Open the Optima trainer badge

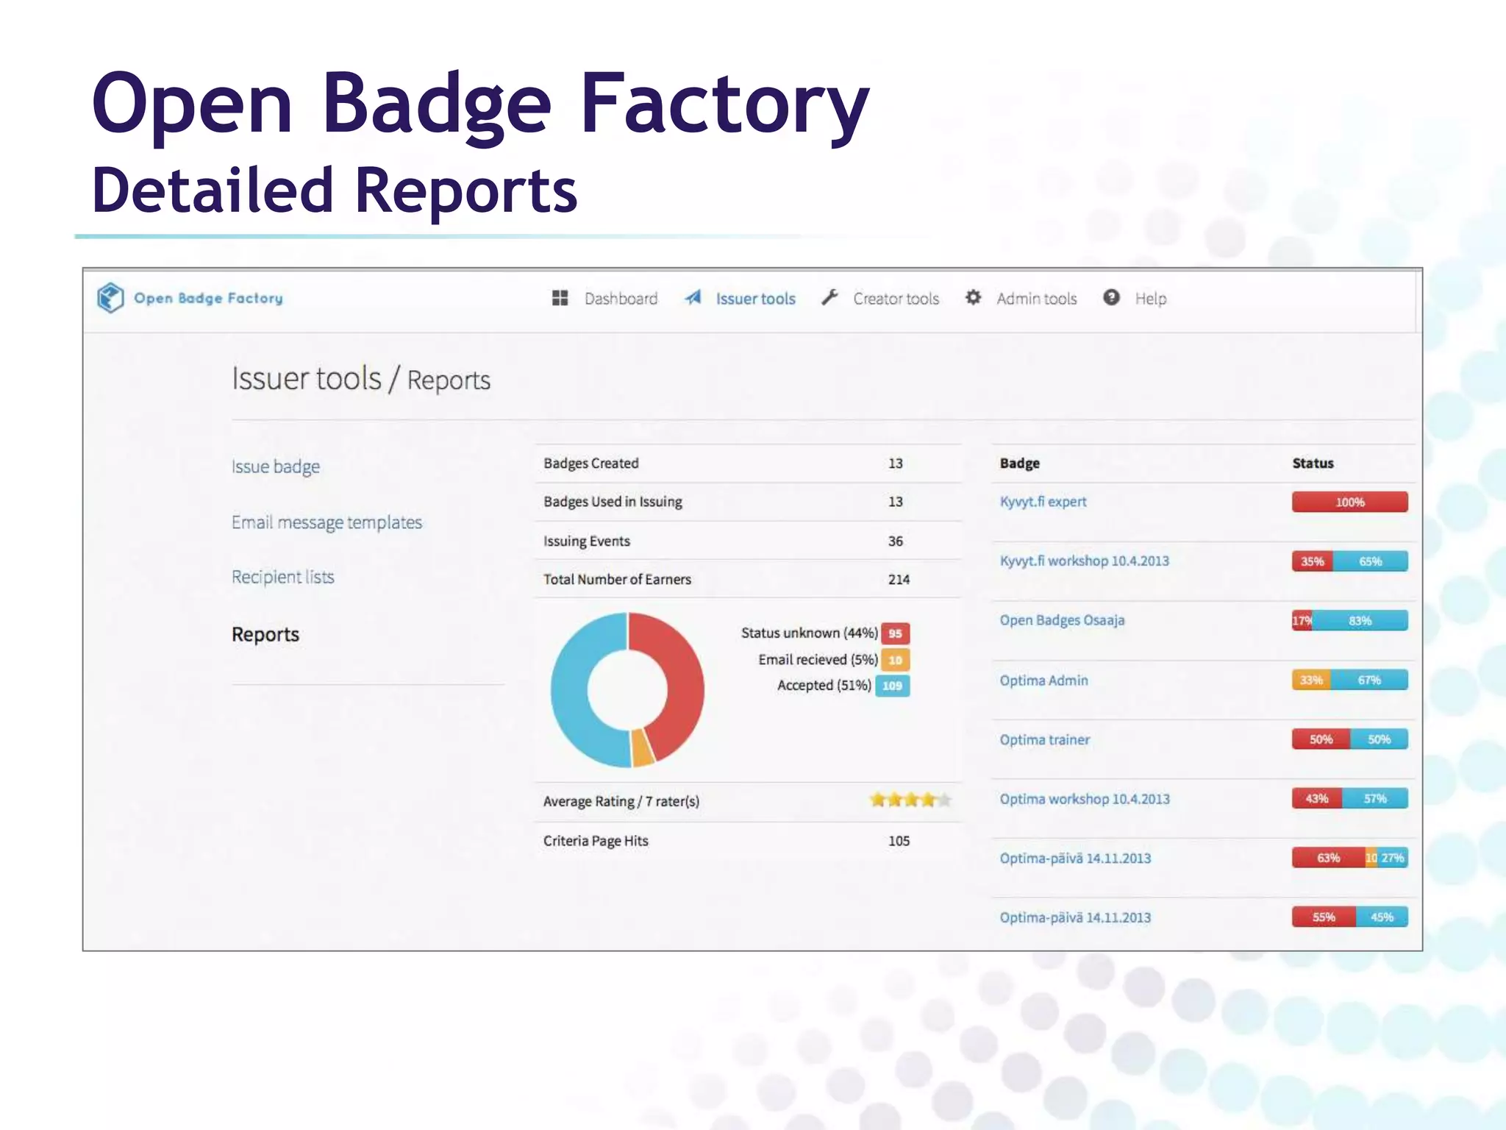pyautogui.click(x=1044, y=740)
